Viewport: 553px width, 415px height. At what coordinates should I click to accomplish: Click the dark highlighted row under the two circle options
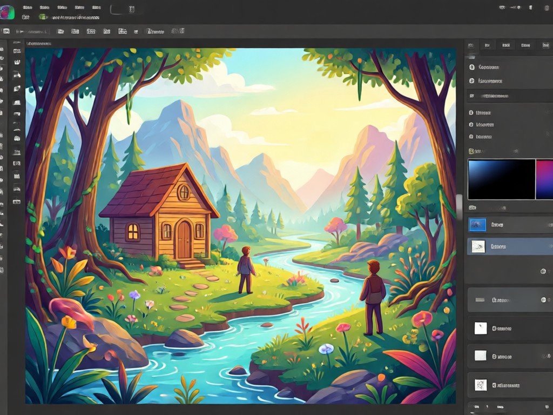click(510, 96)
